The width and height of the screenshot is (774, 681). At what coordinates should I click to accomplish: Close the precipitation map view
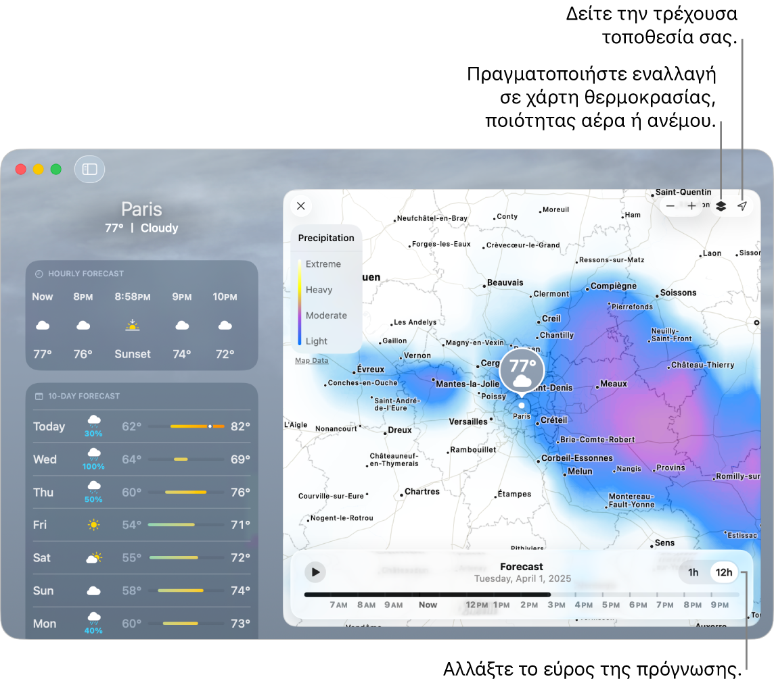pos(301,206)
